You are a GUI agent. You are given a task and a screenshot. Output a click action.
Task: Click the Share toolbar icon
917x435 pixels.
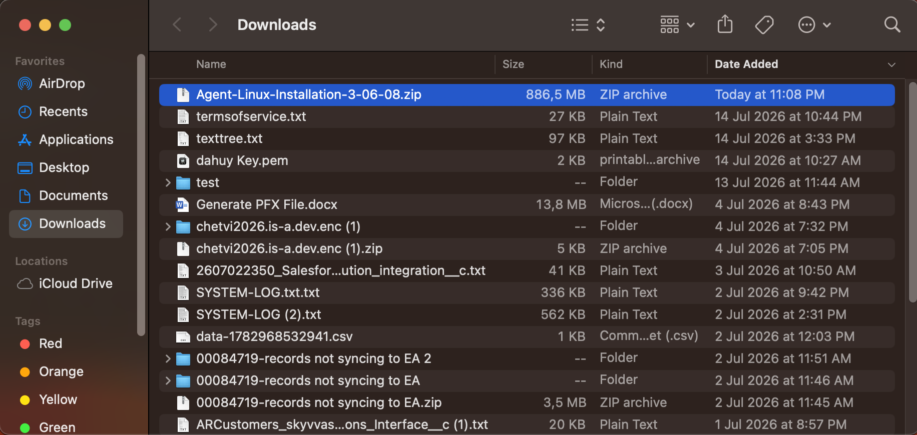pos(725,24)
